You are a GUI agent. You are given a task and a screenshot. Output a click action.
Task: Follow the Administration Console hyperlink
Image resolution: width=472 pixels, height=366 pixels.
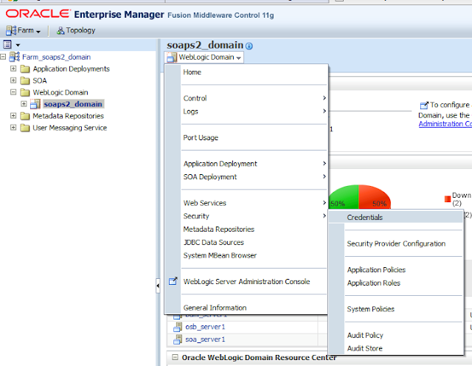tap(445, 124)
